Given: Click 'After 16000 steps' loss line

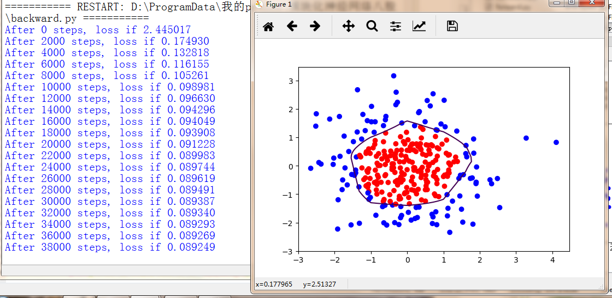Looking at the screenshot, I should click(x=110, y=121).
